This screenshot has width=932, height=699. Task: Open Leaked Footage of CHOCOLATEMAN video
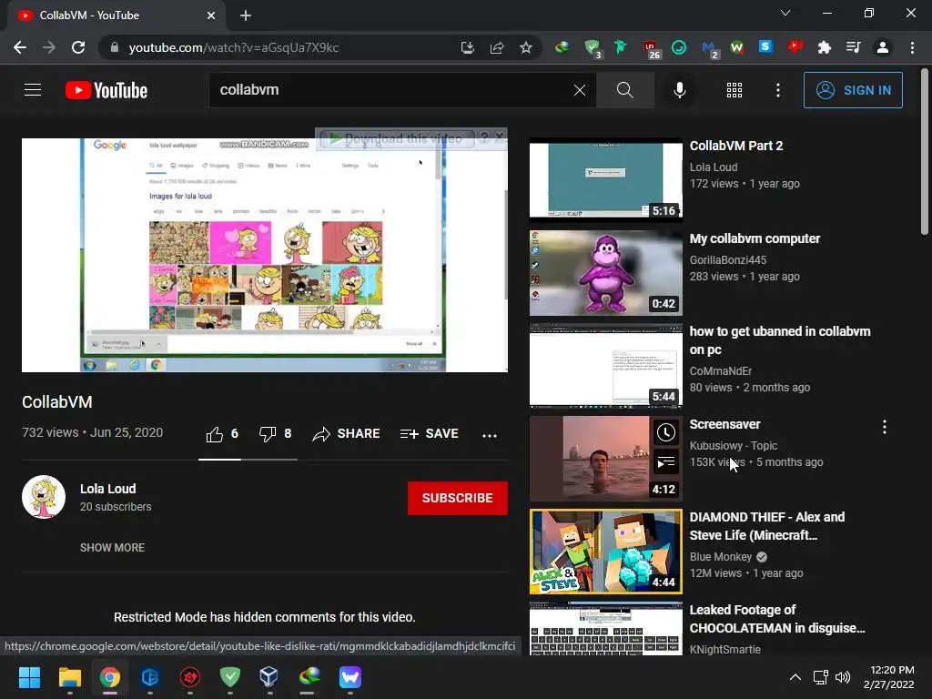(x=777, y=619)
